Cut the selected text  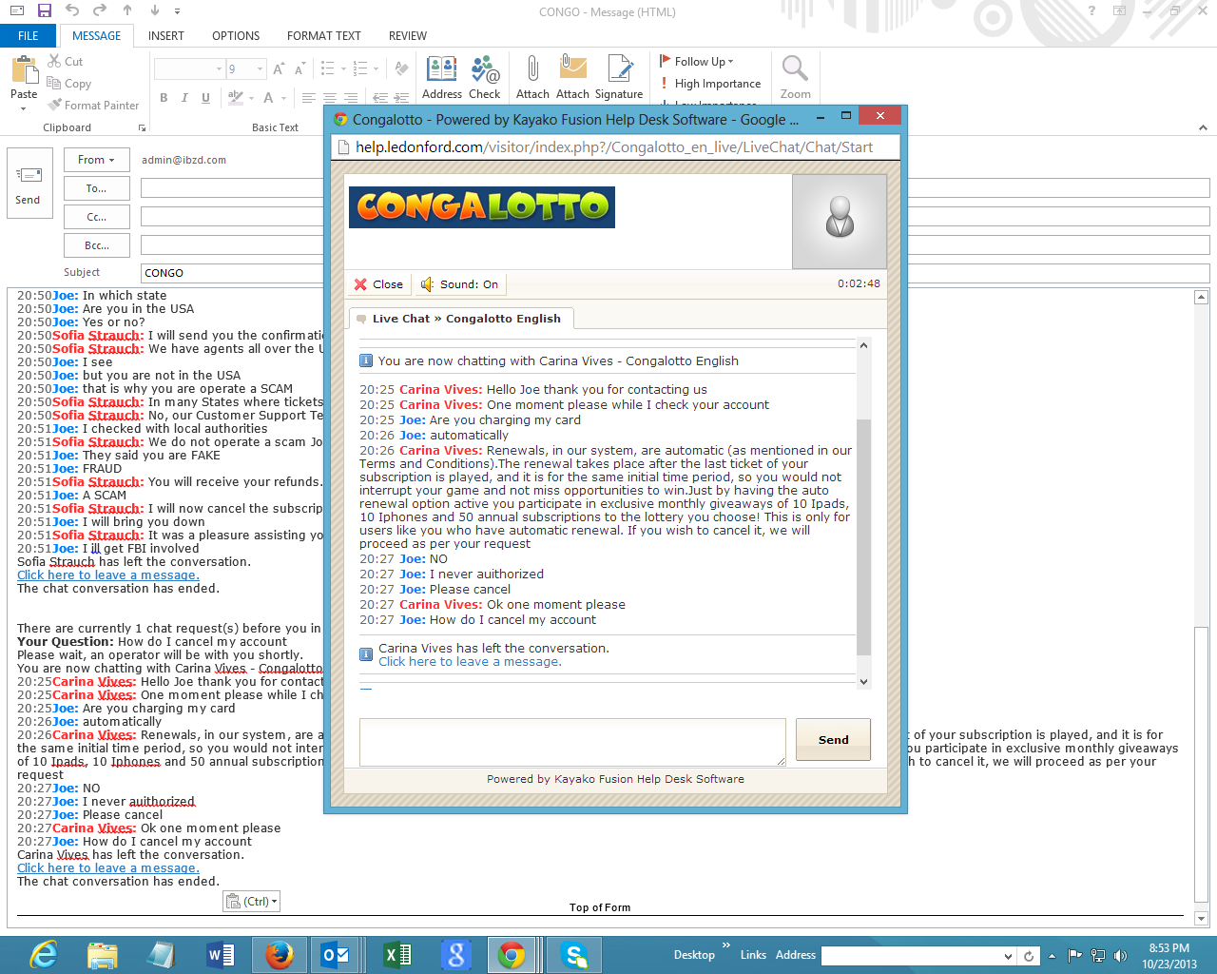pyautogui.click(x=66, y=61)
